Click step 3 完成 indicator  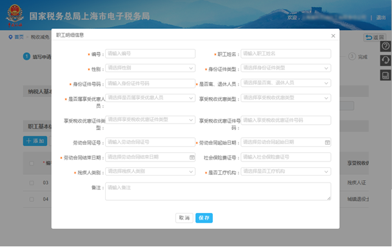point(358,57)
